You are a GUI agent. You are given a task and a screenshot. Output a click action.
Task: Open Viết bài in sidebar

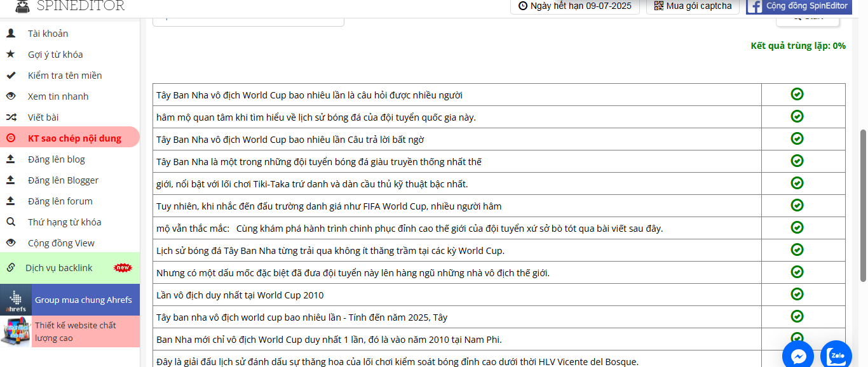[70, 117]
